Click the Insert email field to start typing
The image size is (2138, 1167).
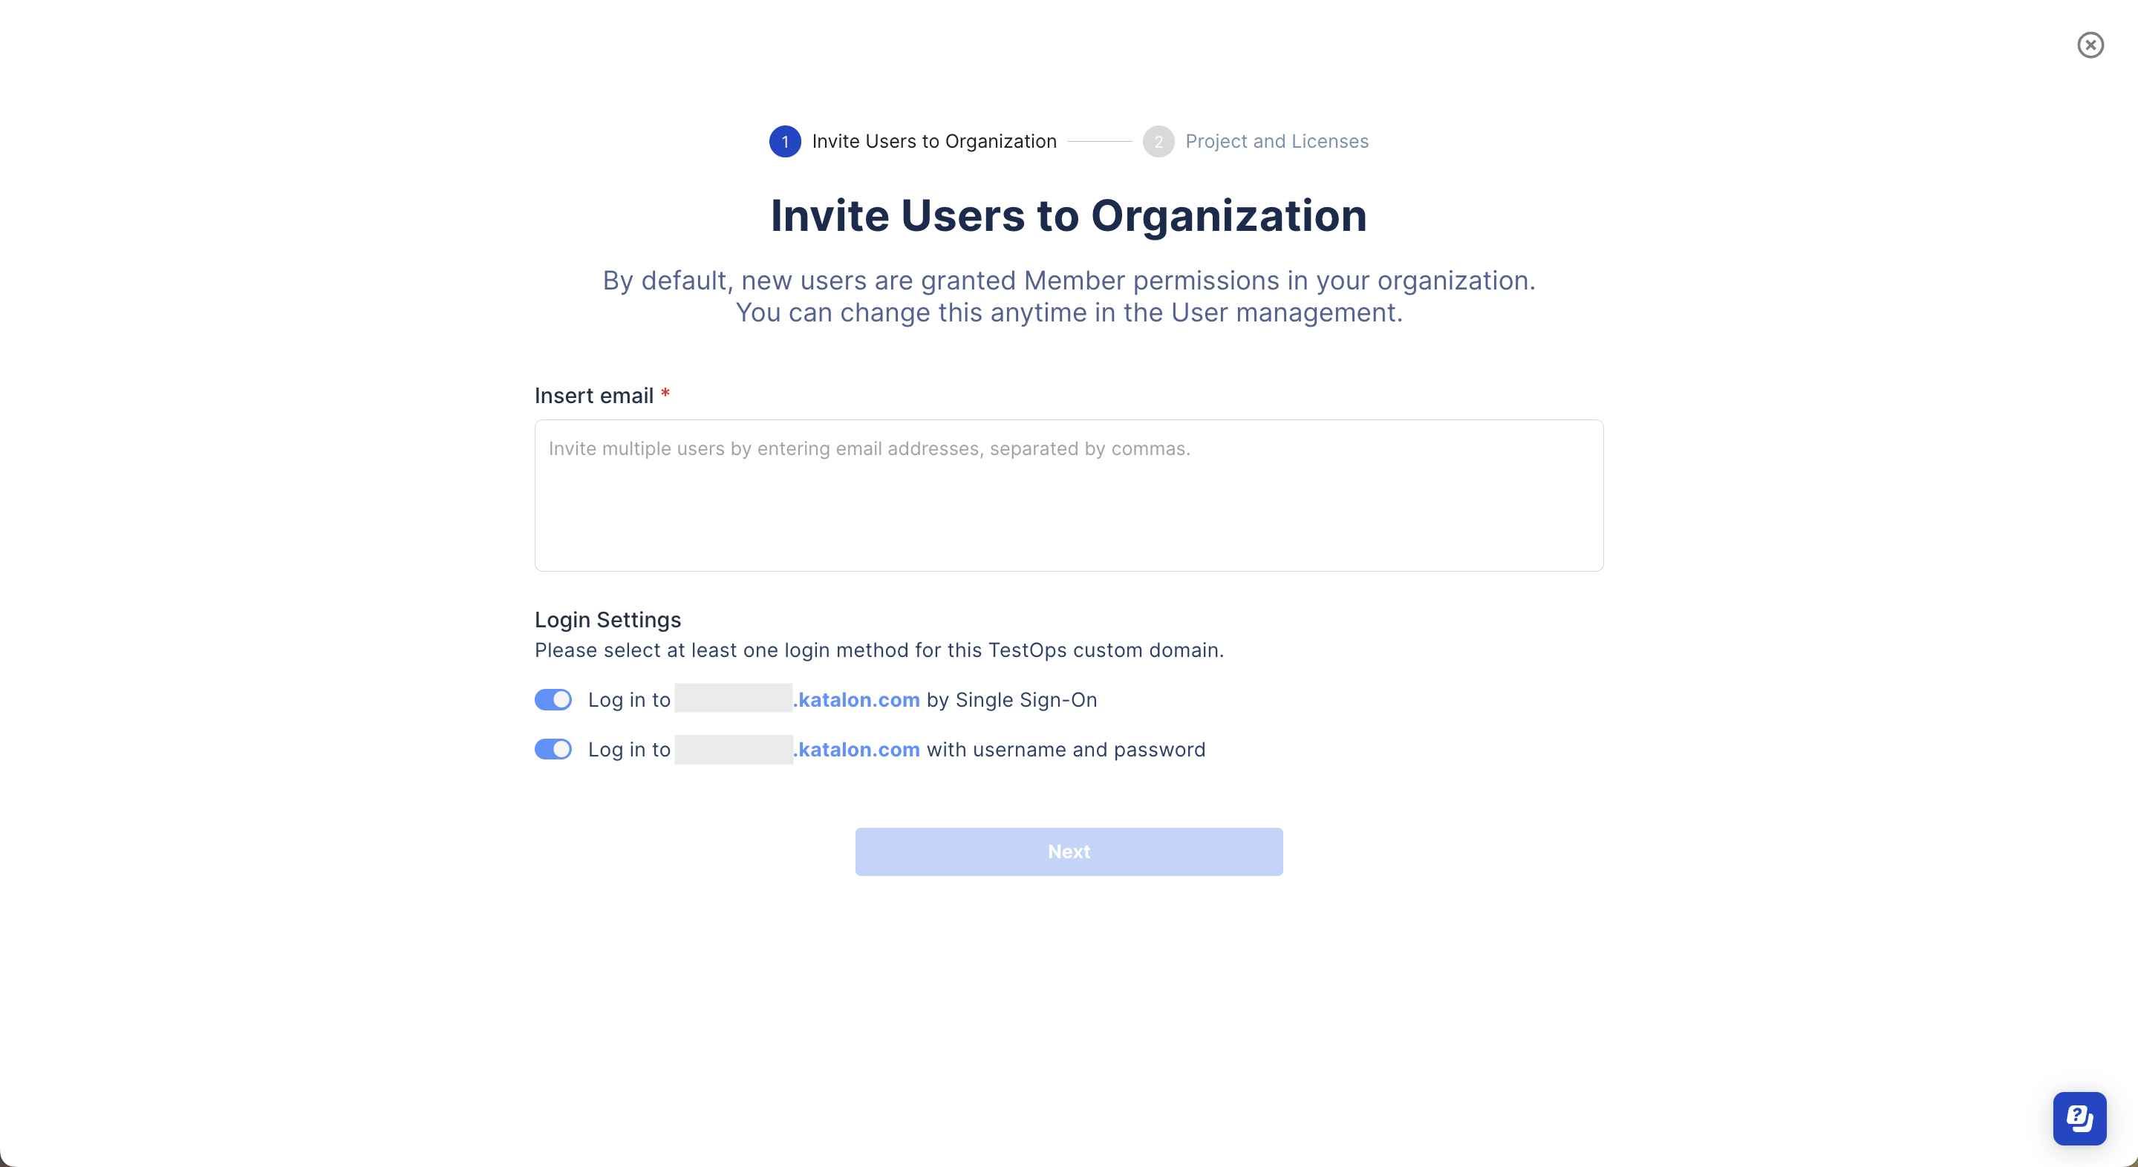1068,495
